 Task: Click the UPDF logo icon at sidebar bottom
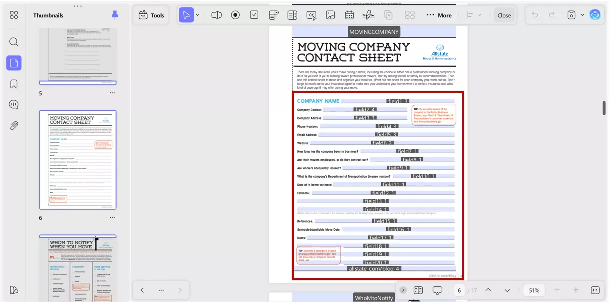coord(14,290)
